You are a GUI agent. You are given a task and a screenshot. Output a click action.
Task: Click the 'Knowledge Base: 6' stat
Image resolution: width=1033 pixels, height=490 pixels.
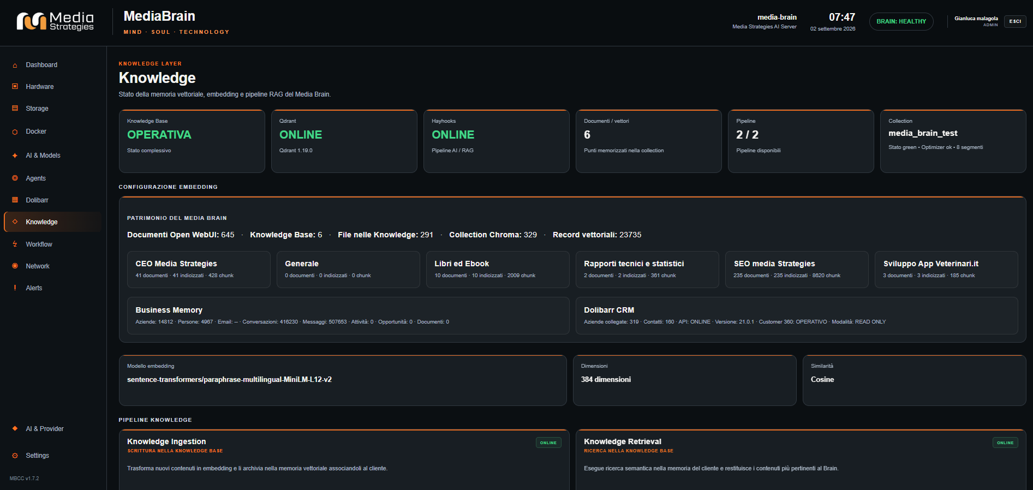286,235
